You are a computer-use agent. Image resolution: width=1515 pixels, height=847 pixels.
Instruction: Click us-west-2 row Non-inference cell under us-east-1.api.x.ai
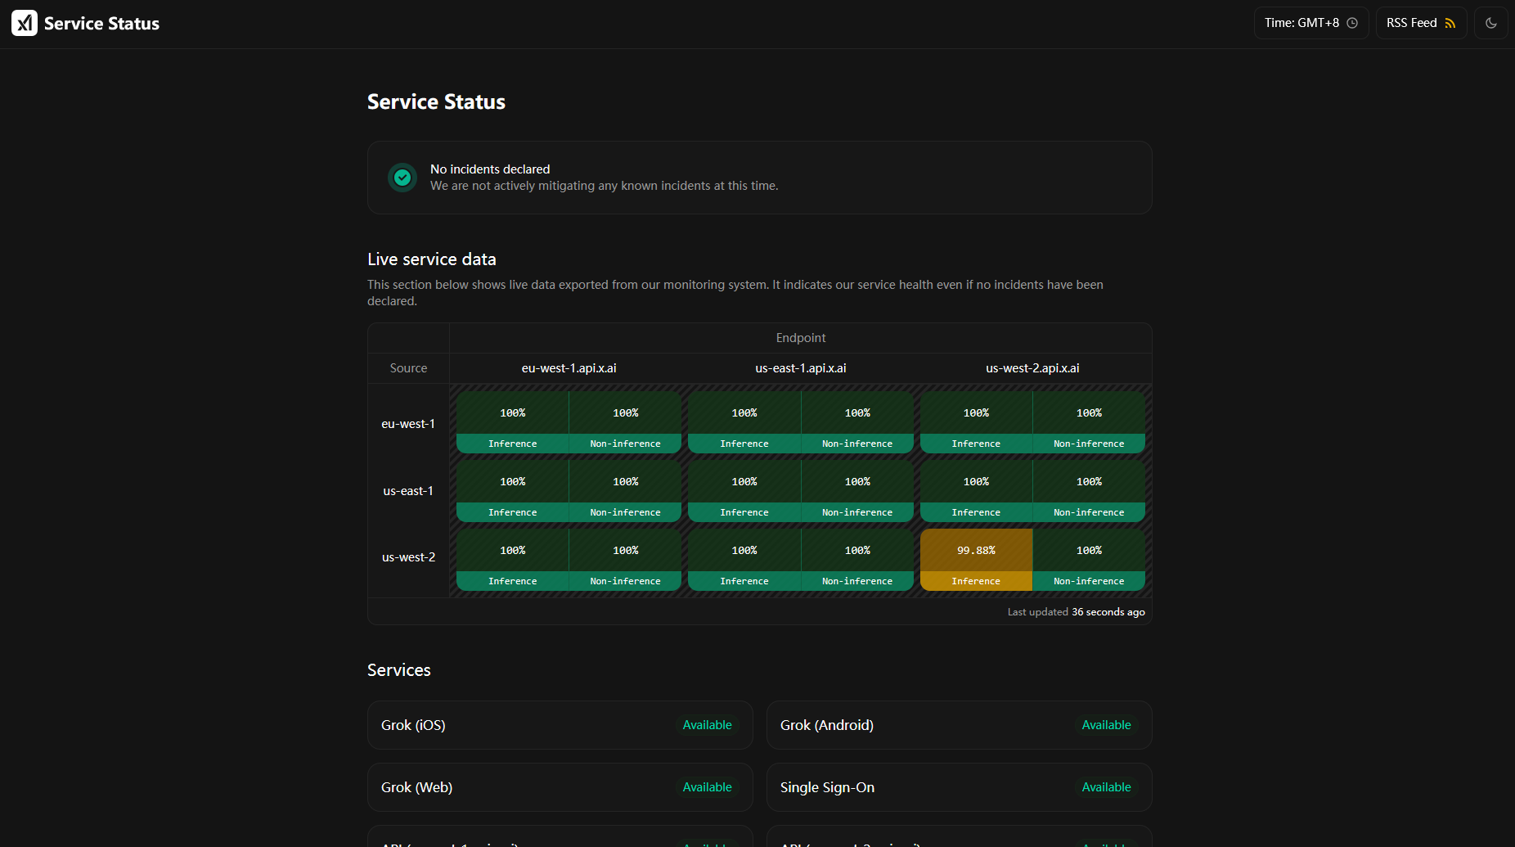[x=857, y=560]
